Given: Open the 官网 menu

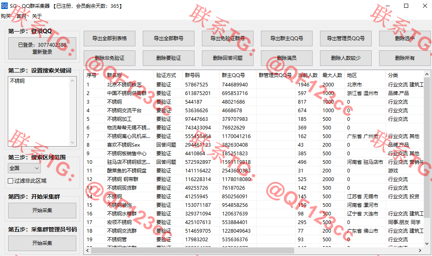Looking at the screenshot, I should coord(21,16).
